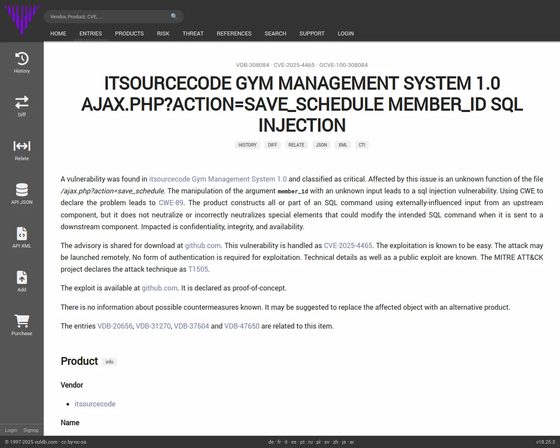Image resolution: width=560 pixels, height=448 pixels.
Task: Open the CWE-89 link
Action: (171, 203)
